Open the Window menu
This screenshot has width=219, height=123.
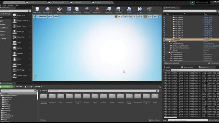(x=11, y=5)
